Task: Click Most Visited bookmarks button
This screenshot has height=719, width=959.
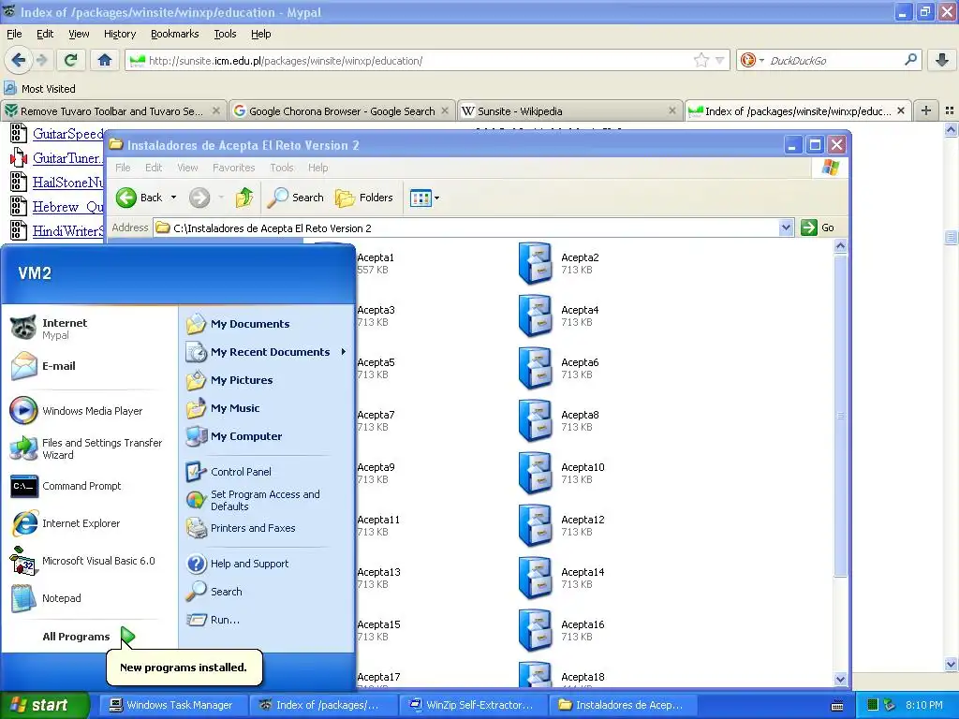Action: [x=39, y=89]
